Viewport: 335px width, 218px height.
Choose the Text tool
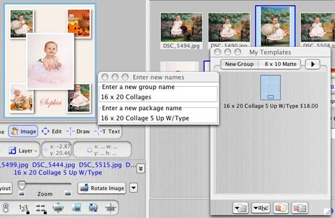click(x=107, y=131)
